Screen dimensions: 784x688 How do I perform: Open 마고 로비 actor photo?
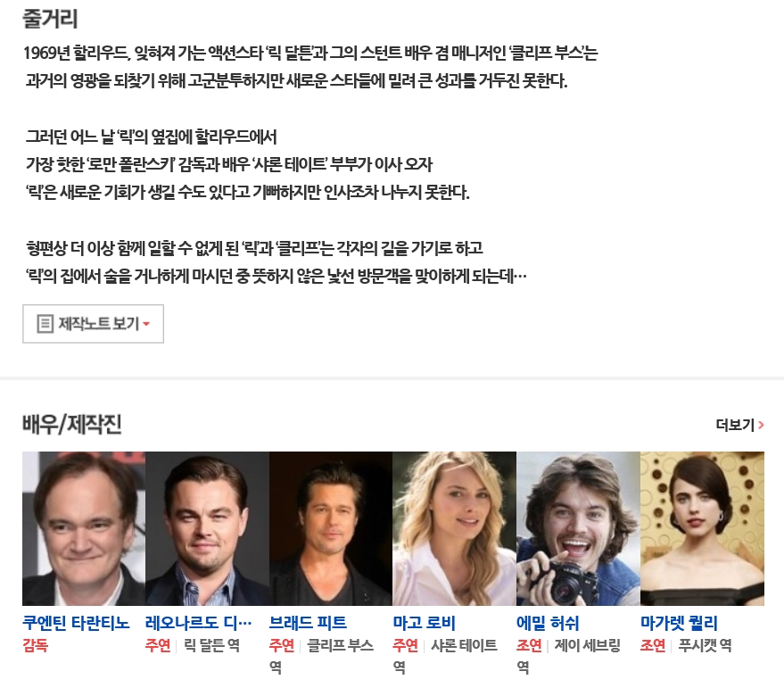pyautogui.click(x=455, y=528)
